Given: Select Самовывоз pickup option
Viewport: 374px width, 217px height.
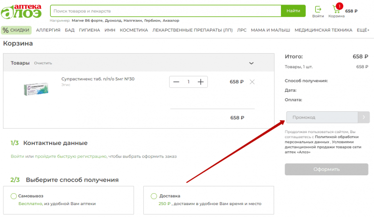Looking at the screenshot, I should (14, 196).
